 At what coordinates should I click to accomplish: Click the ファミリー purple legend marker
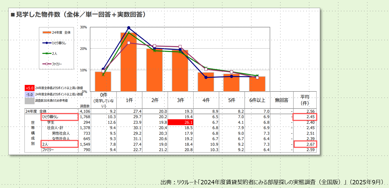pyautogui.click(x=47, y=64)
